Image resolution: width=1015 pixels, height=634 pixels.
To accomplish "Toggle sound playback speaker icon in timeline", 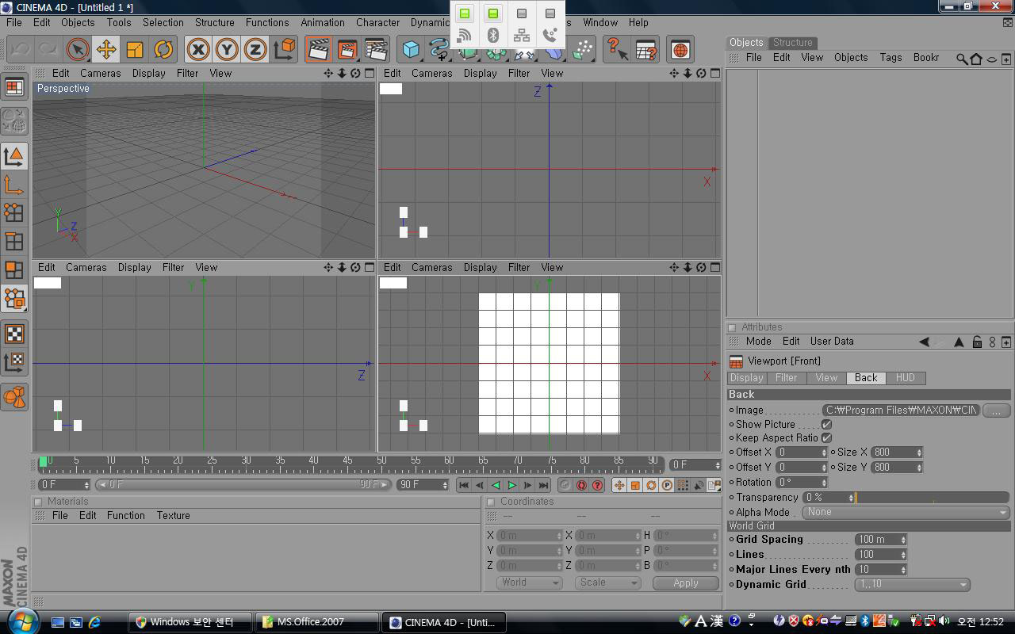I will [699, 485].
